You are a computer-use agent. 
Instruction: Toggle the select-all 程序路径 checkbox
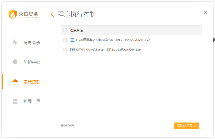click(x=65, y=30)
